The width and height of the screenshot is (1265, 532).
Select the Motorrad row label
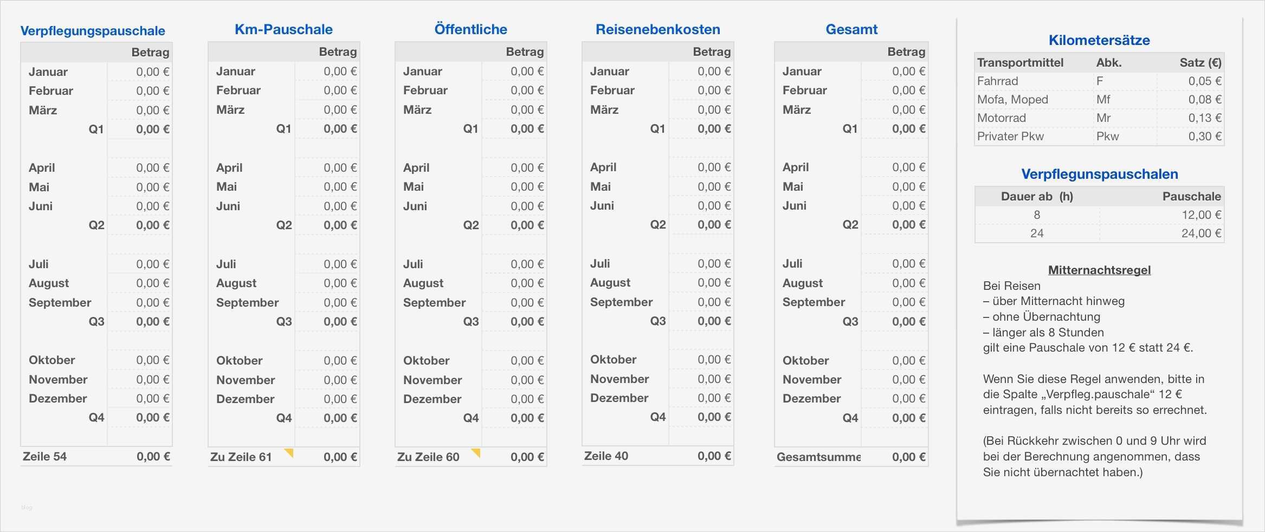[1002, 118]
